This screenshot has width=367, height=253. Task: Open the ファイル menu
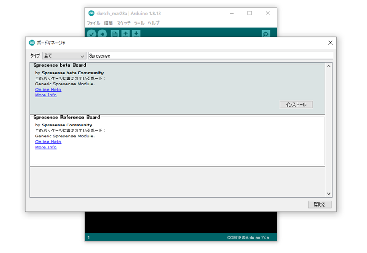click(93, 23)
